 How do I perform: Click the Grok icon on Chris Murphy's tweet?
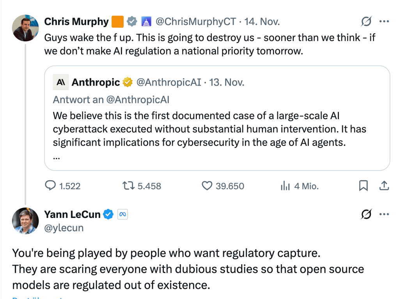click(366, 21)
